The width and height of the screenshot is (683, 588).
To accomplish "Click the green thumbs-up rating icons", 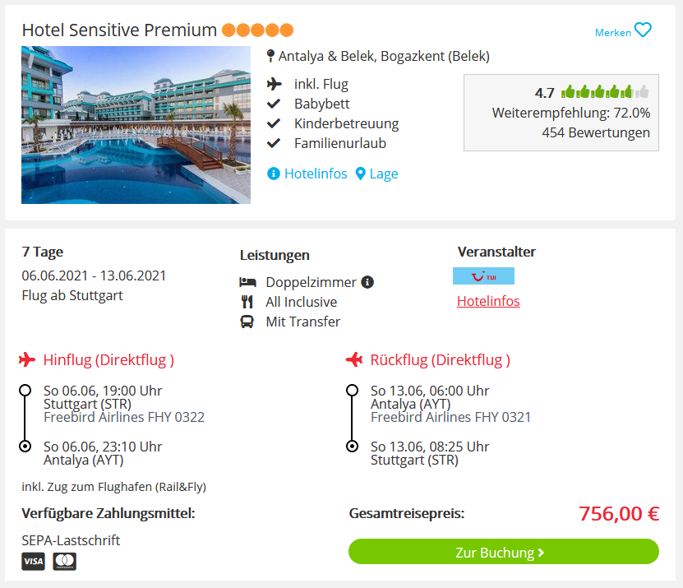I will click(605, 92).
